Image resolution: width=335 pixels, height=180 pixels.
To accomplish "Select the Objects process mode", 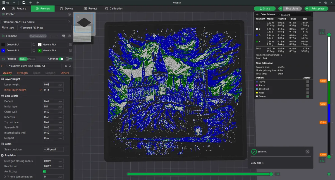I will [x=32, y=59].
